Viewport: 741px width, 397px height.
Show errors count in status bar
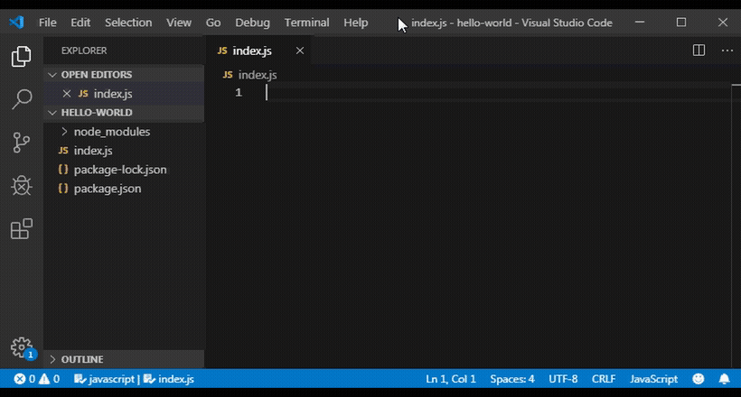tap(24, 379)
